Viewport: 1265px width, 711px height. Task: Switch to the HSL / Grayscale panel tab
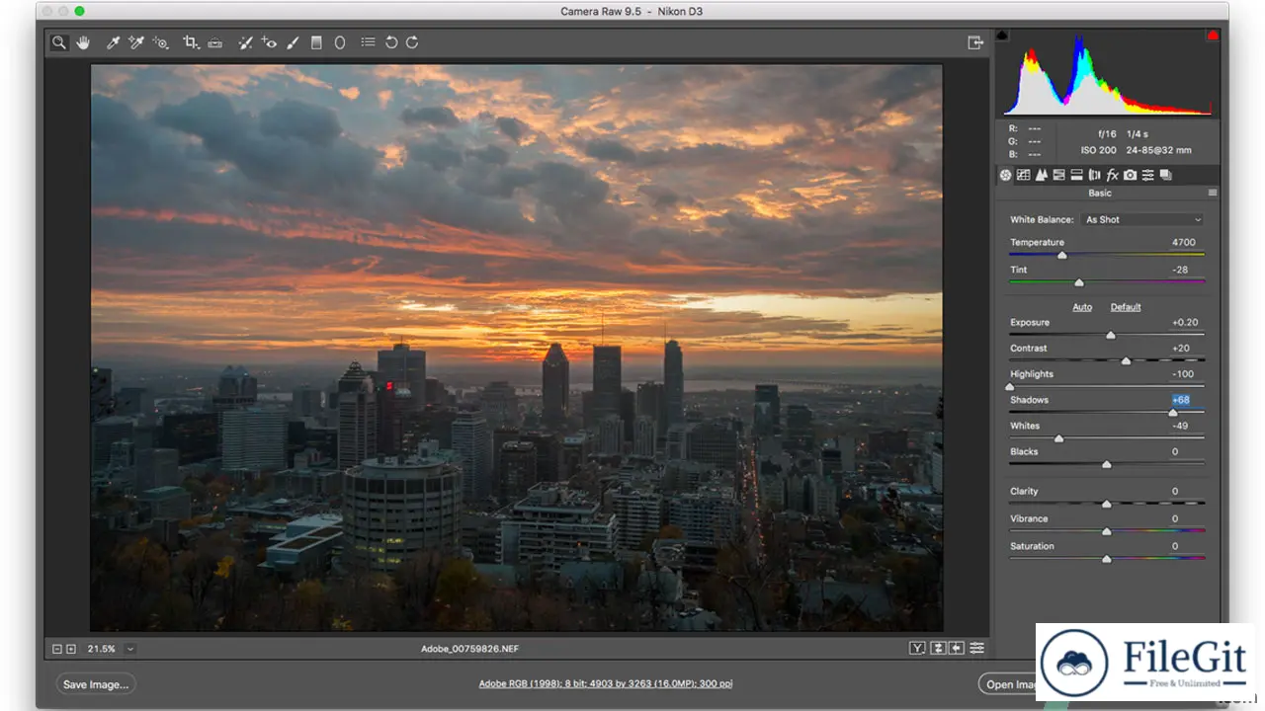tap(1058, 175)
